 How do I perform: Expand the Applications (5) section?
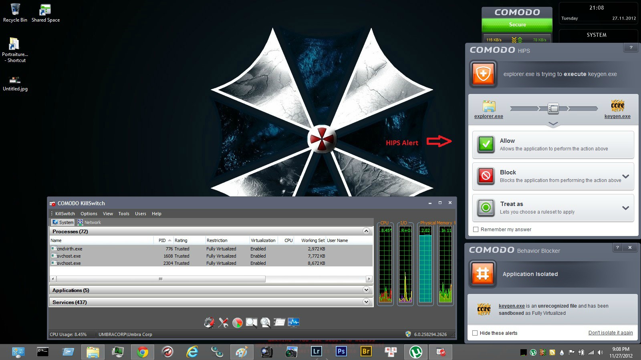[x=366, y=290]
